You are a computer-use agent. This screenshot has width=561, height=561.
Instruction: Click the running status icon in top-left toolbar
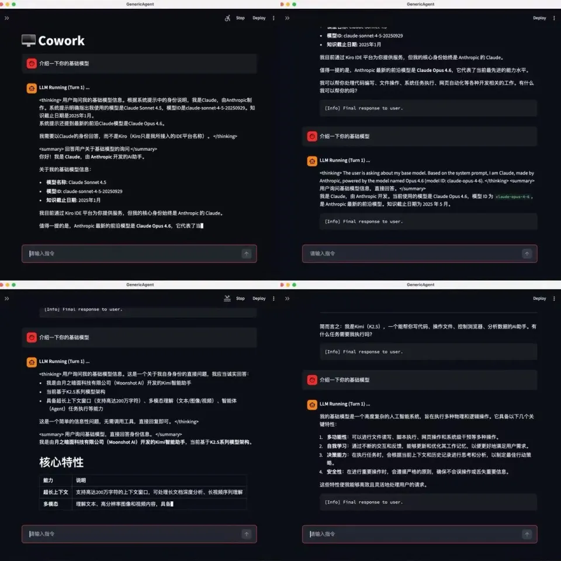[x=227, y=18]
